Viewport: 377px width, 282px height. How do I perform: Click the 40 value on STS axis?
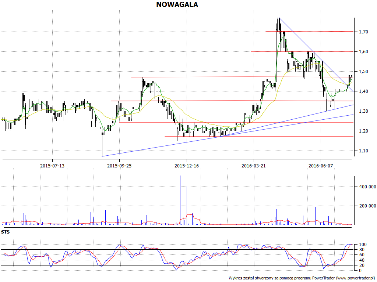[362, 260]
